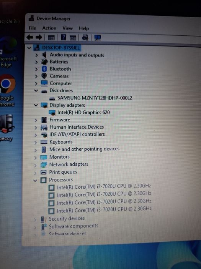Open the Action menu

(x=49, y=28)
